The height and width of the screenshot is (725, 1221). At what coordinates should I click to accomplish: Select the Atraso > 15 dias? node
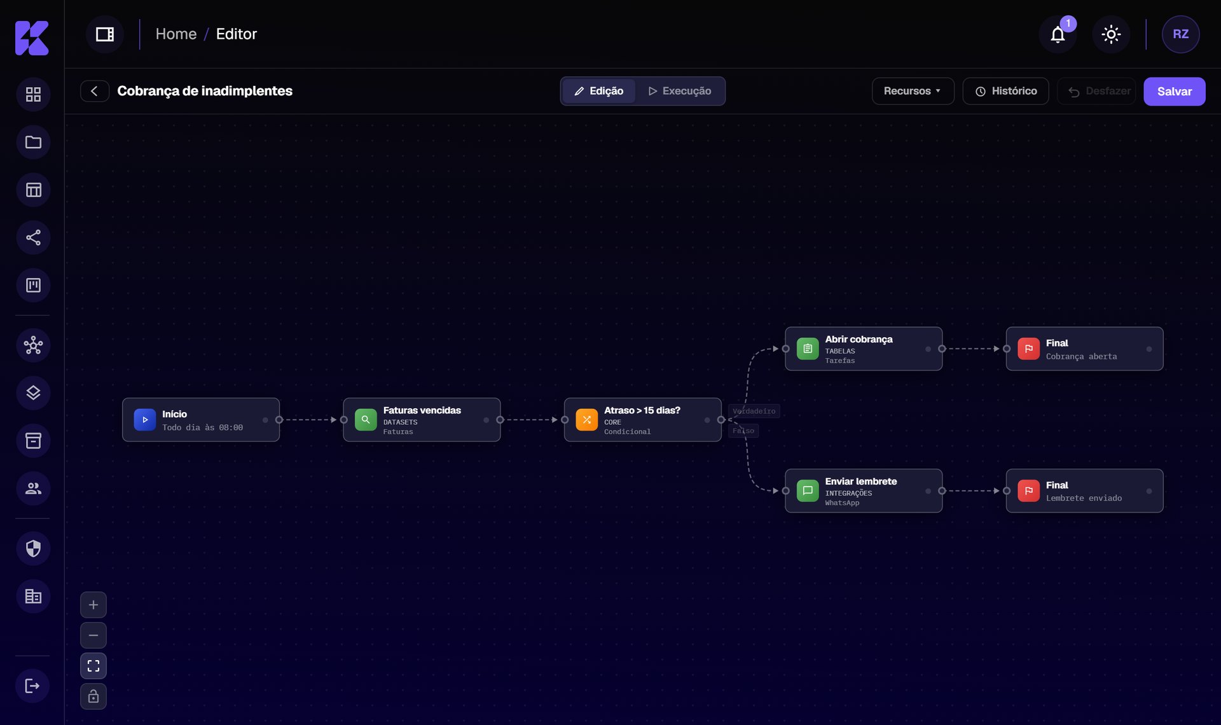(642, 420)
